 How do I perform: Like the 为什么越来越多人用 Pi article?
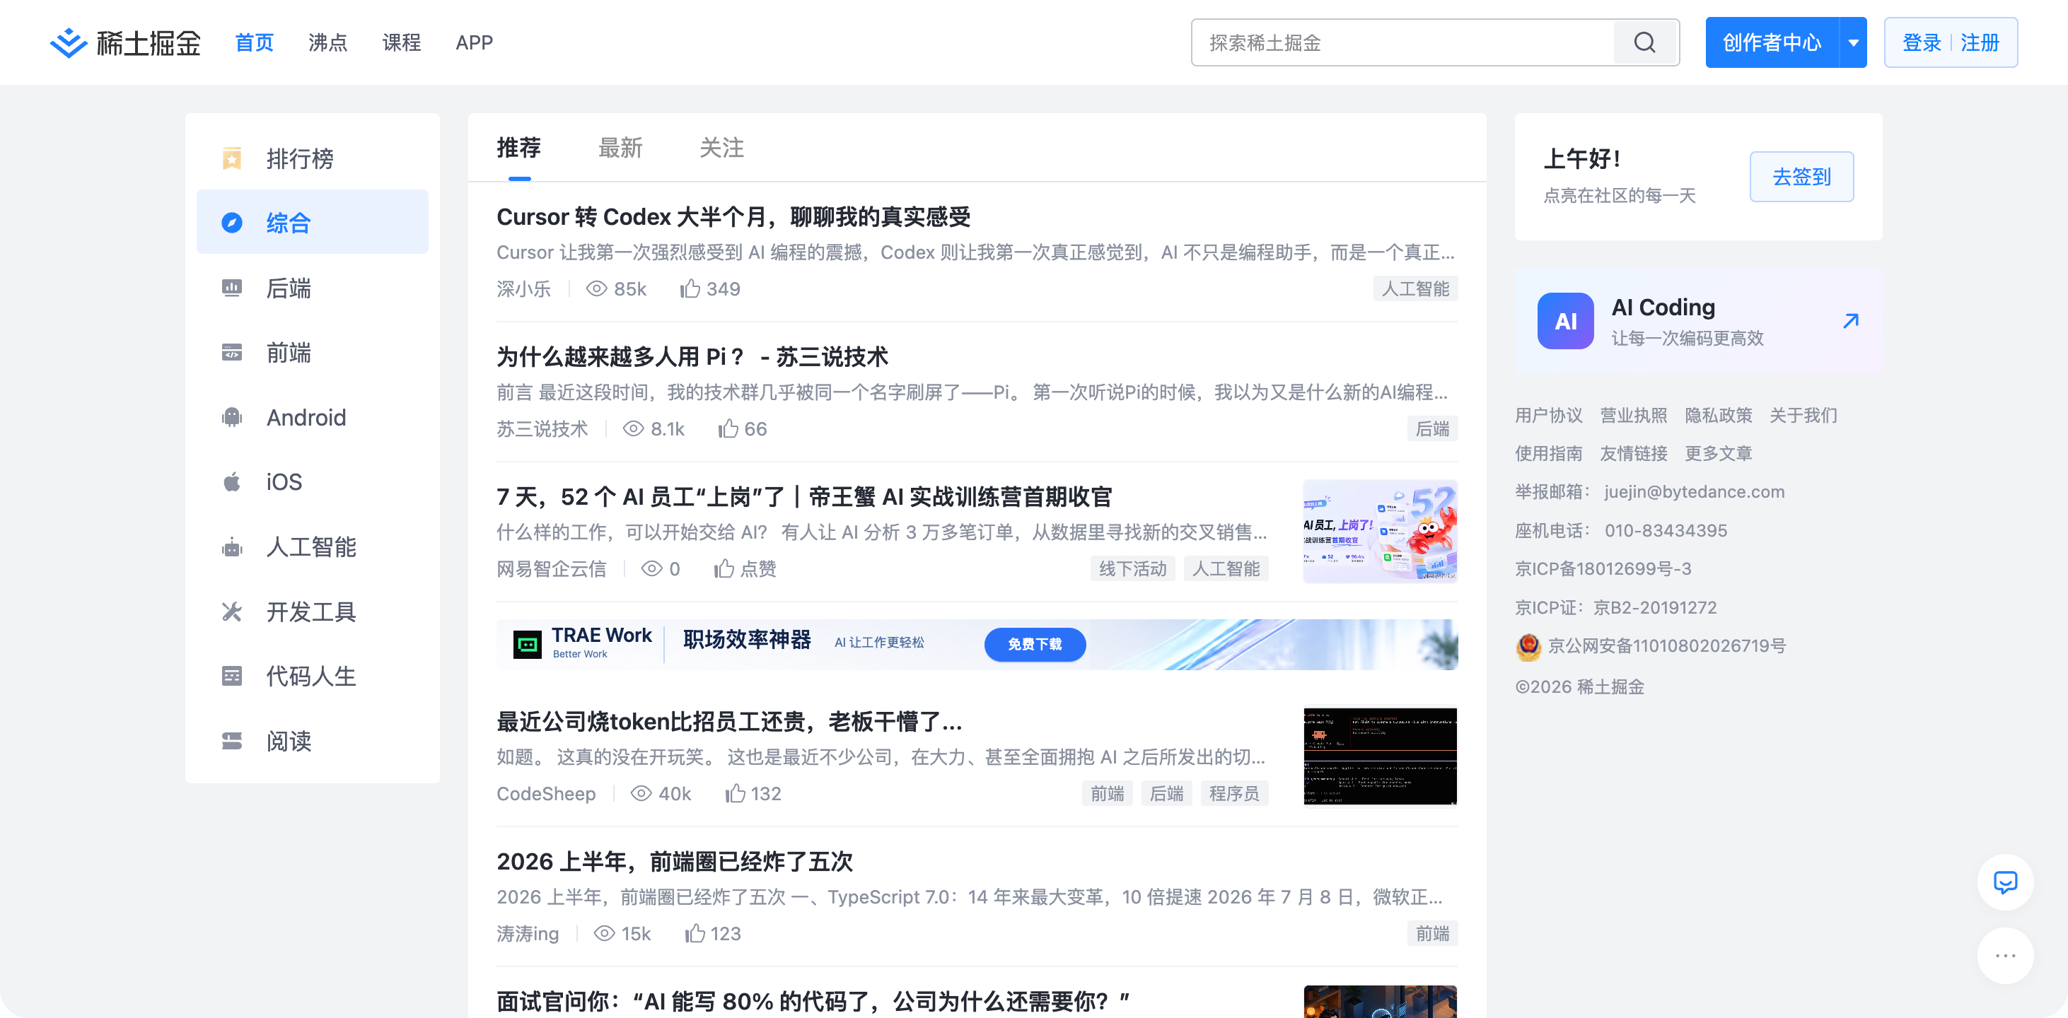728,428
